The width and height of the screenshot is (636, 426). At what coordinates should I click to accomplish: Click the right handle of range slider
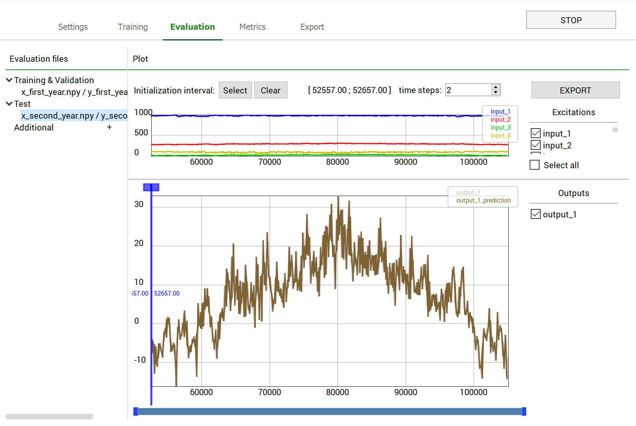(x=524, y=412)
